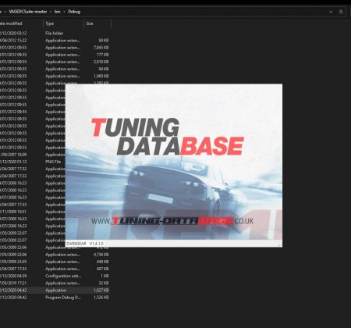Select the Debug breadcrumb segment
The height and width of the screenshot is (328, 351).
pos(74,12)
